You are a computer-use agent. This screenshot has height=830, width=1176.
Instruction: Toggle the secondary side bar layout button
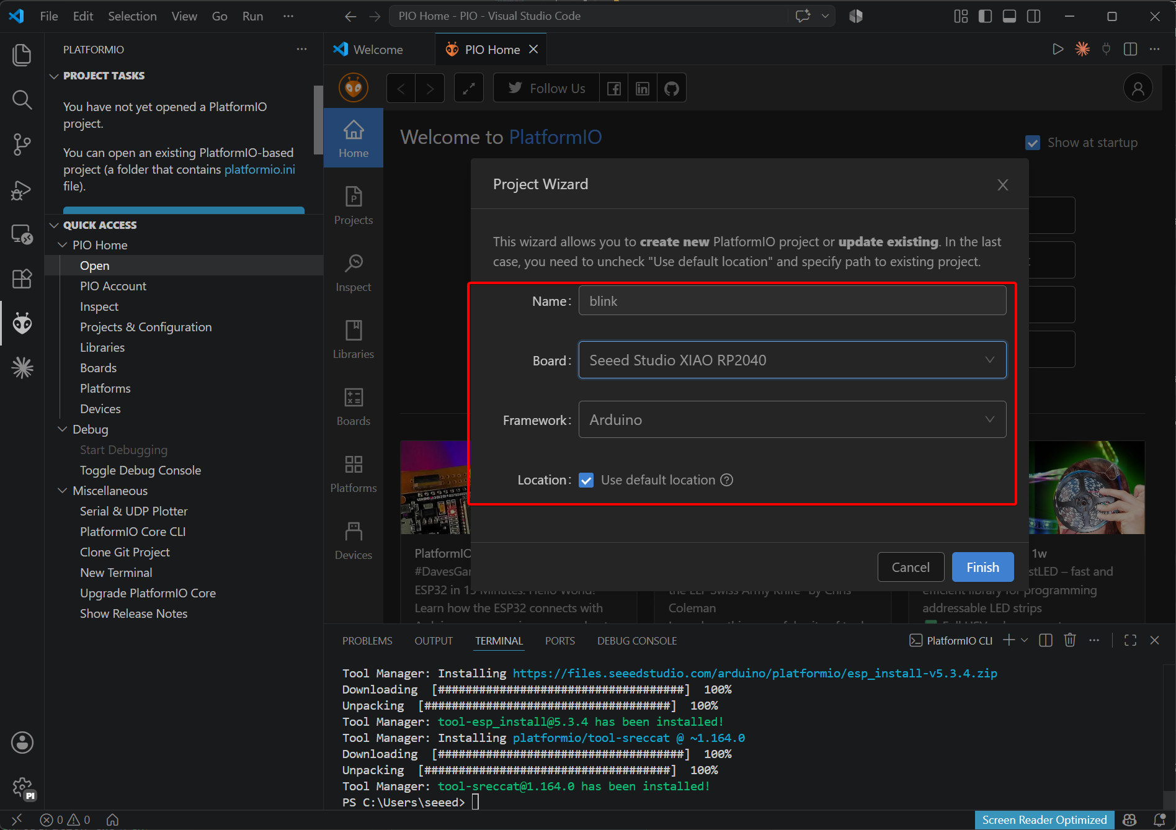point(1034,16)
